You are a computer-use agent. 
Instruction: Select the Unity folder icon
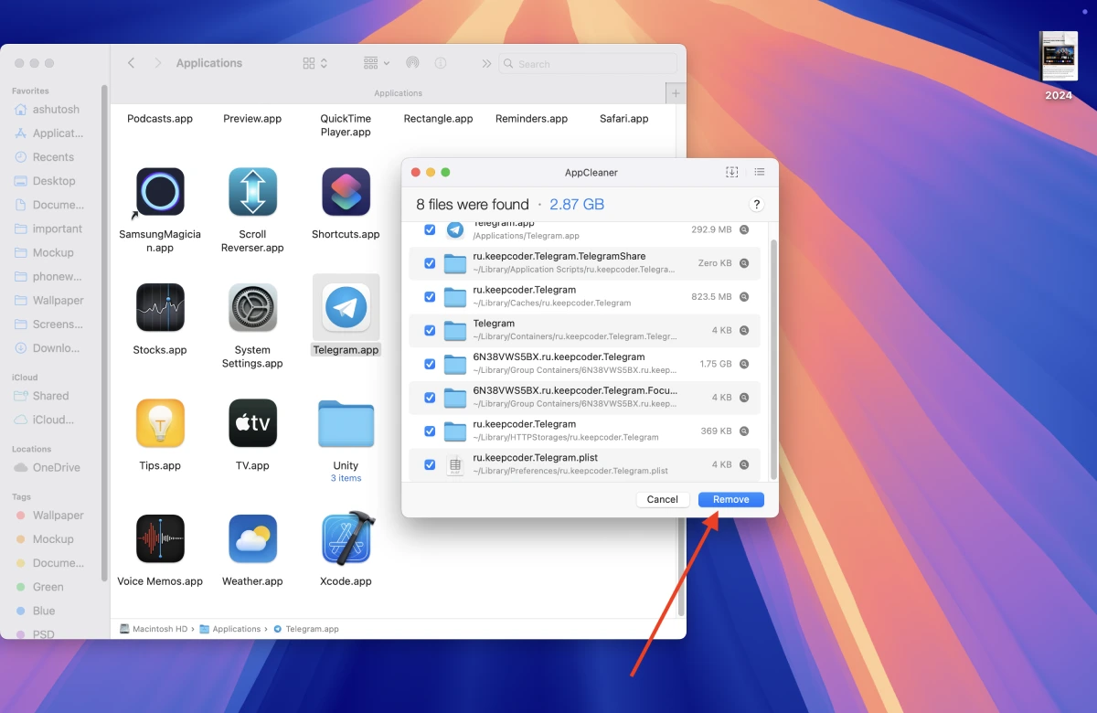click(x=346, y=423)
